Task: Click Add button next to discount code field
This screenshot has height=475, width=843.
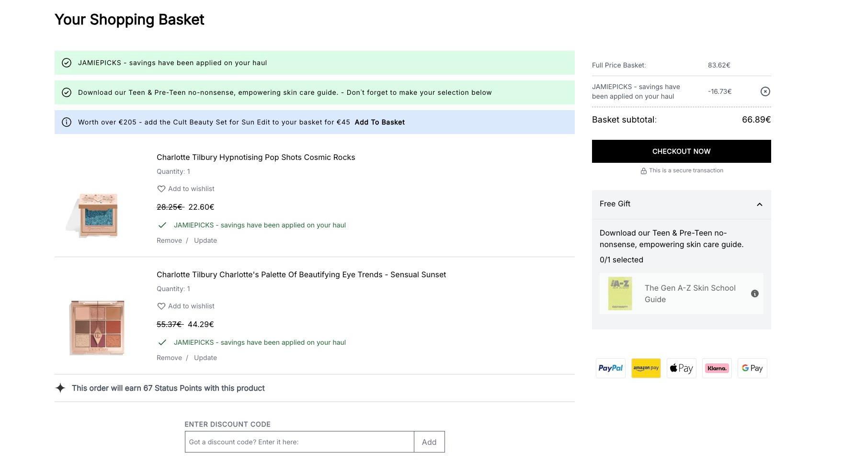Action: coord(429,441)
